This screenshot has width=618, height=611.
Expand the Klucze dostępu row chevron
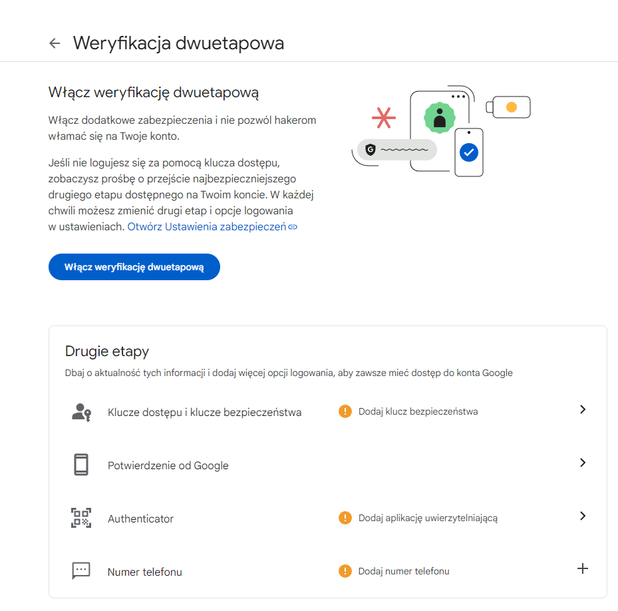[583, 409]
